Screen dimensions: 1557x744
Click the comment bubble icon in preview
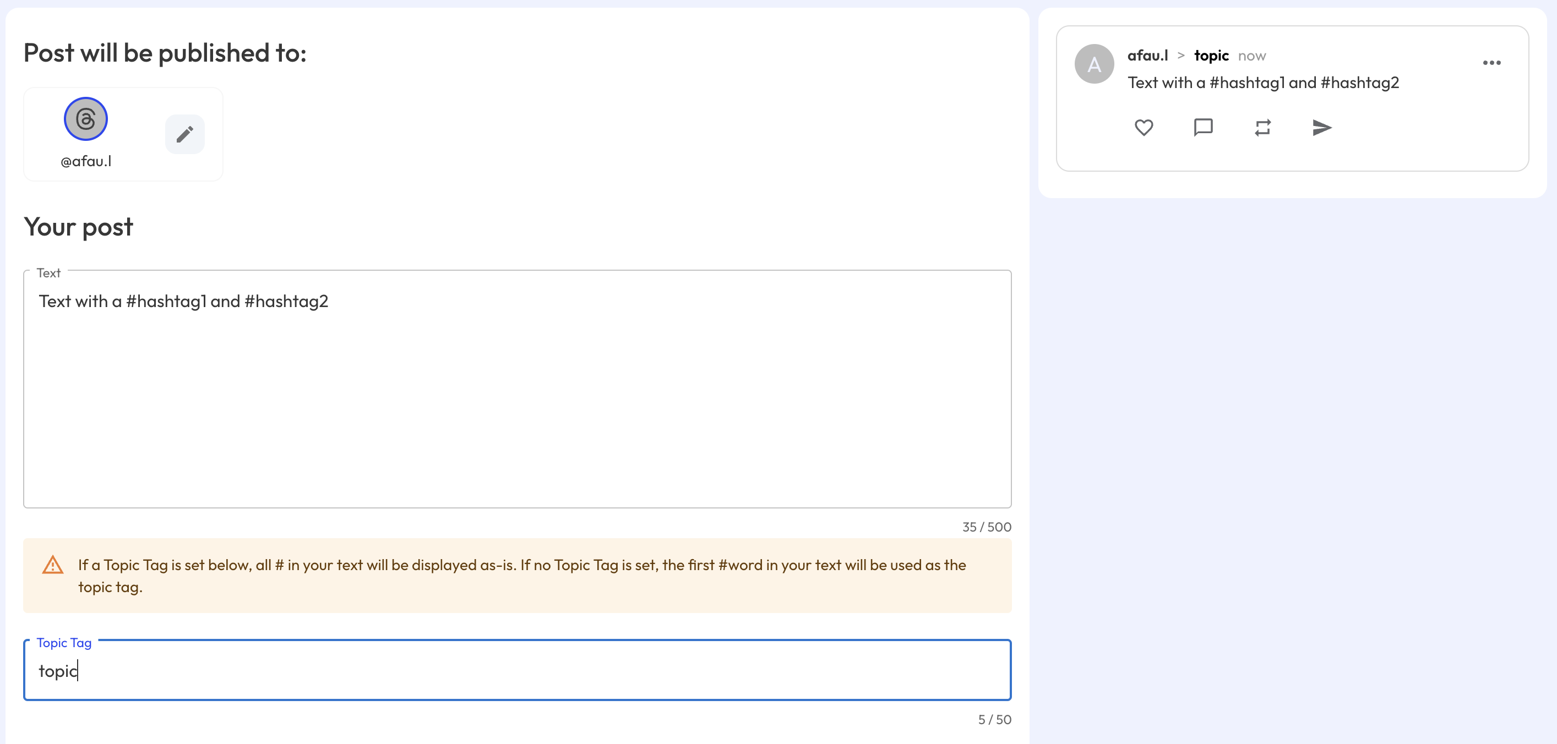[1203, 128]
